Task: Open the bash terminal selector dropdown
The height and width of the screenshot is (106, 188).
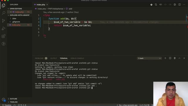Action: (149, 58)
